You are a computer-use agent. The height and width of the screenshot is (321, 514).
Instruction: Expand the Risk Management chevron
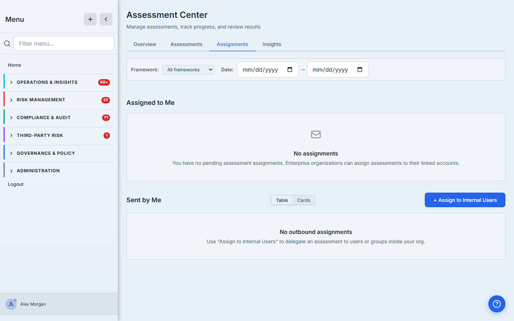pyautogui.click(x=11, y=100)
